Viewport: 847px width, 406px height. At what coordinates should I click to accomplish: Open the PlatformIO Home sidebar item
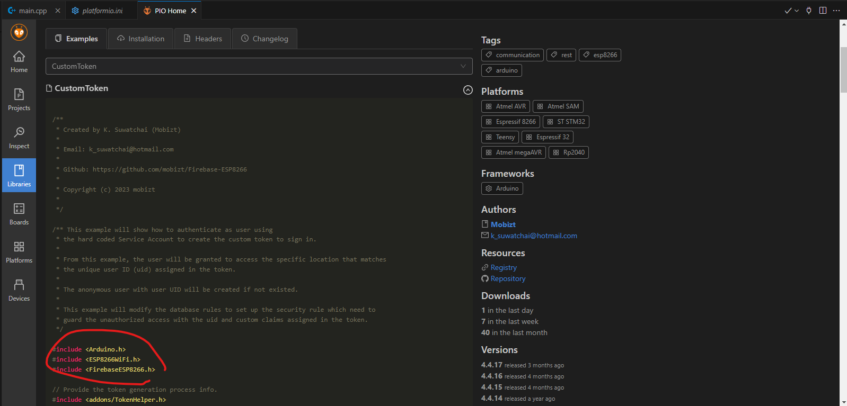click(19, 62)
